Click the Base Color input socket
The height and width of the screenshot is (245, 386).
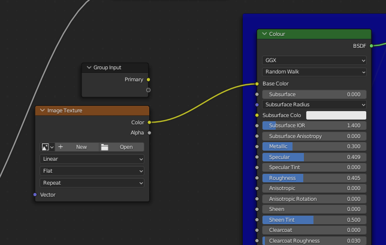pyautogui.click(x=257, y=84)
